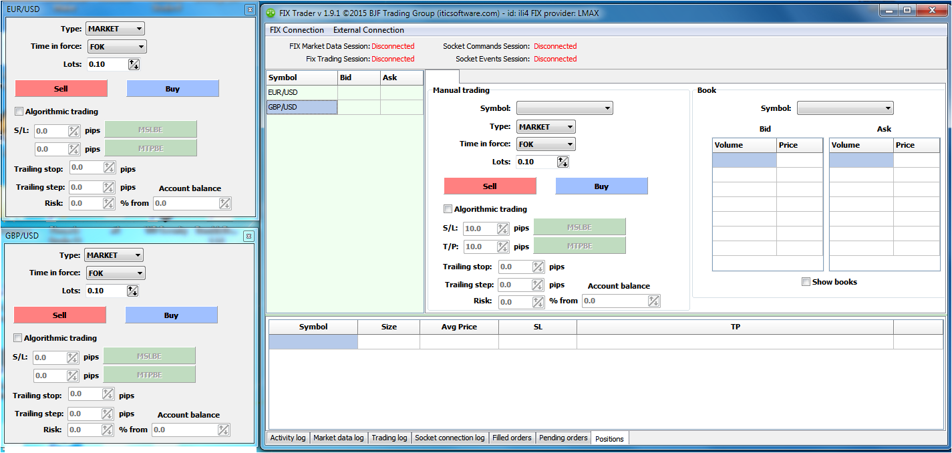Click MSLBE button in EUR/USD window

coord(150,129)
